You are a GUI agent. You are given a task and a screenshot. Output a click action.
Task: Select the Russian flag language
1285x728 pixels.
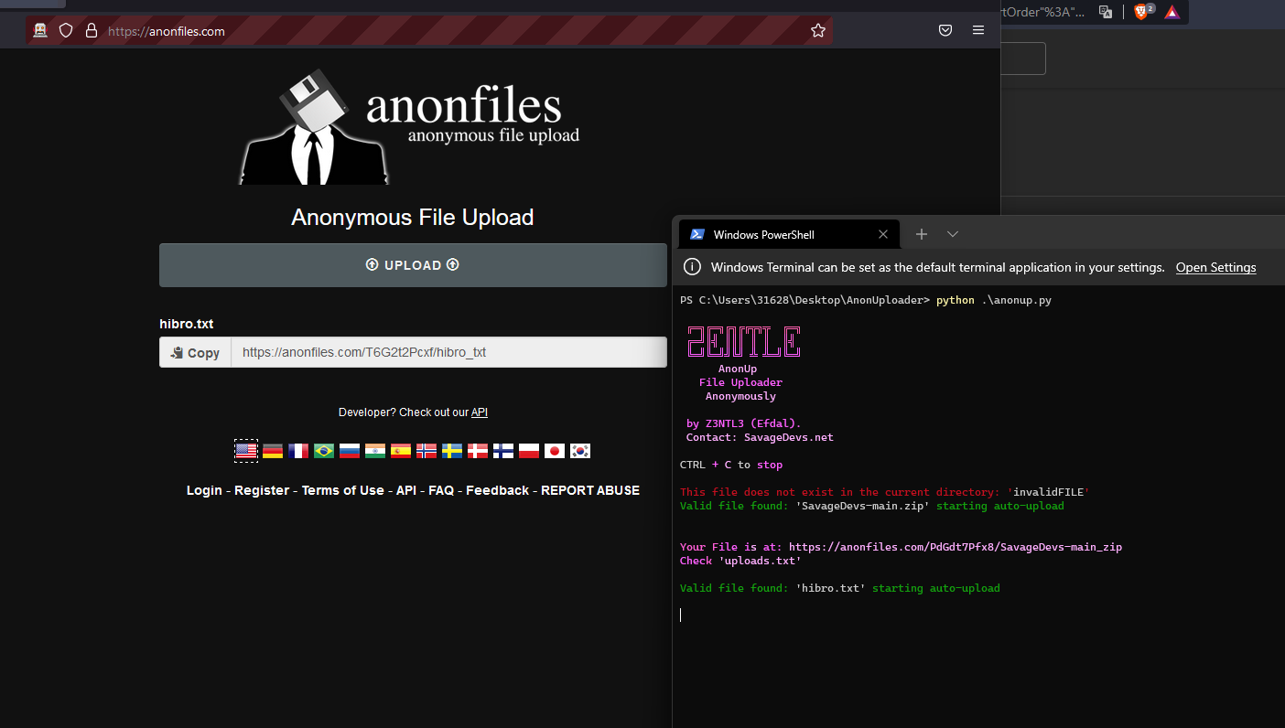(350, 451)
